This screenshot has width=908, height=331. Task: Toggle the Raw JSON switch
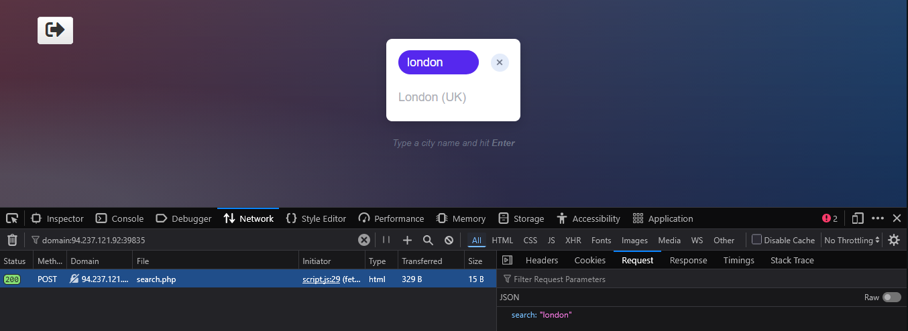[x=892, y=297]
